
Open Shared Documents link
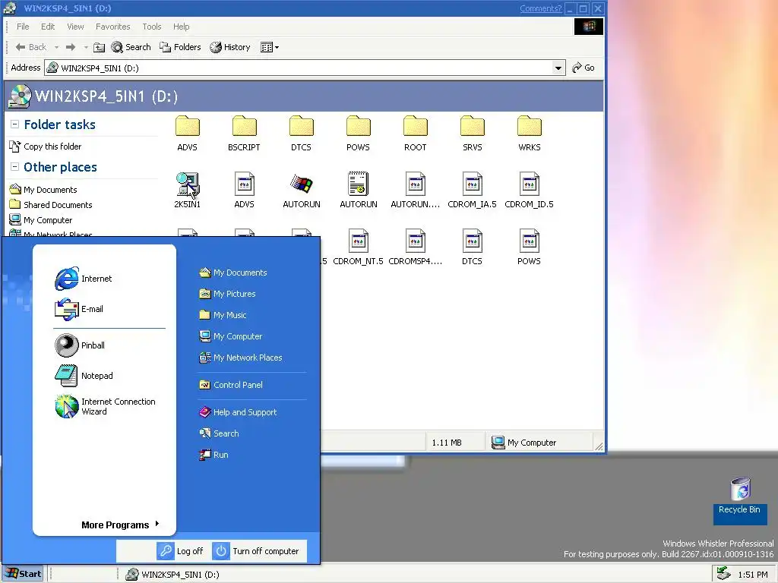[51, 205]
